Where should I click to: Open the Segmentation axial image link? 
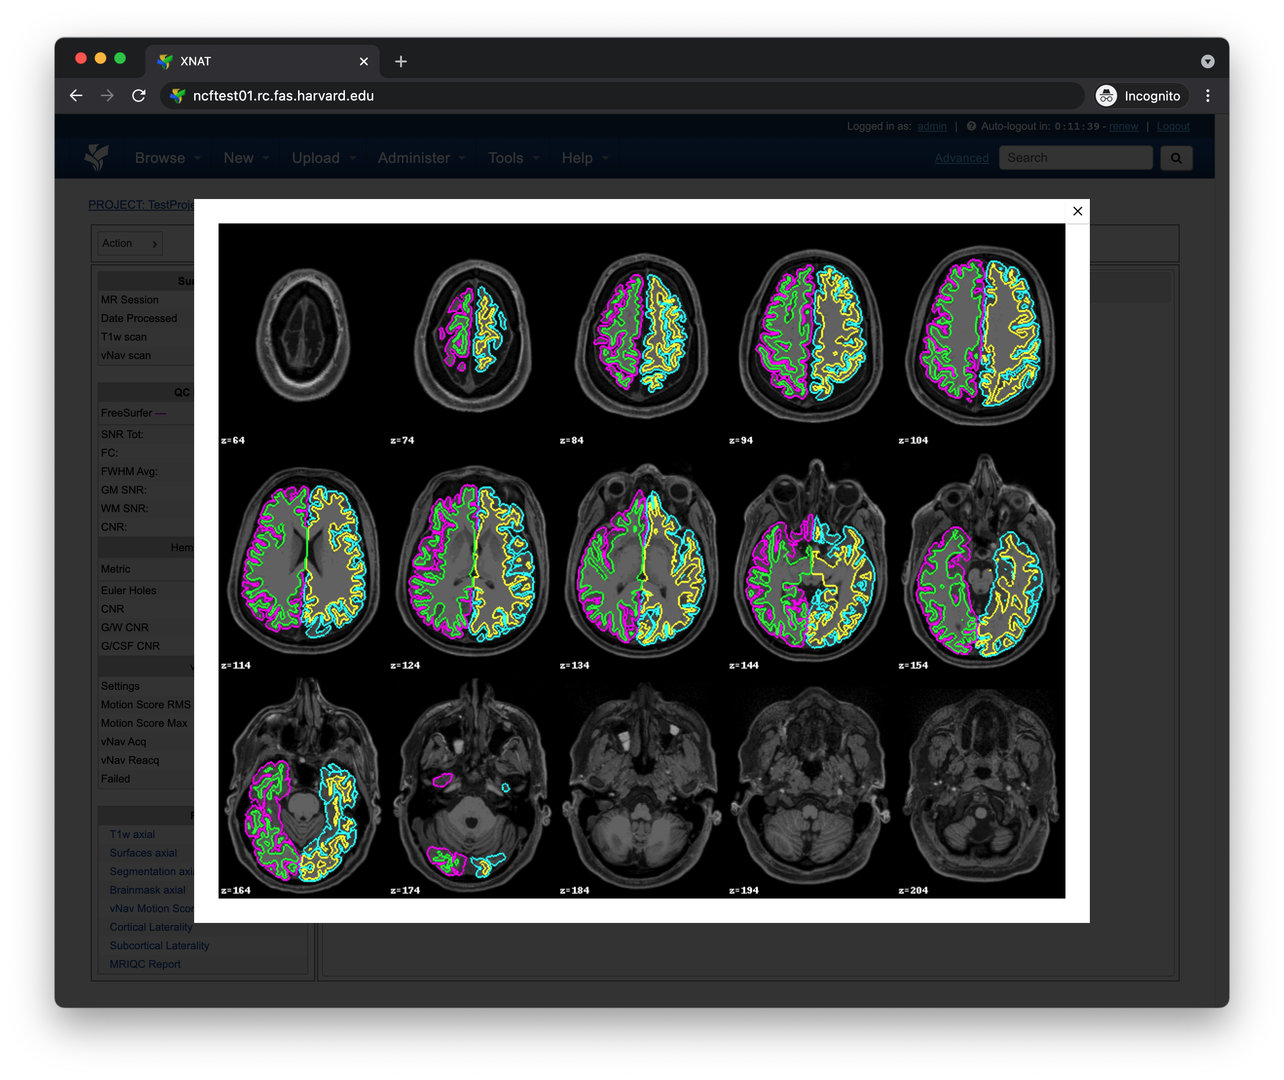pyautogui.click(x=152, y=871)
